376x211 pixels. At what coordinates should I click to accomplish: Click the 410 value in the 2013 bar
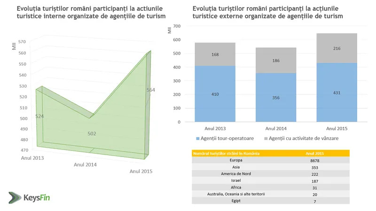[215, 94]
